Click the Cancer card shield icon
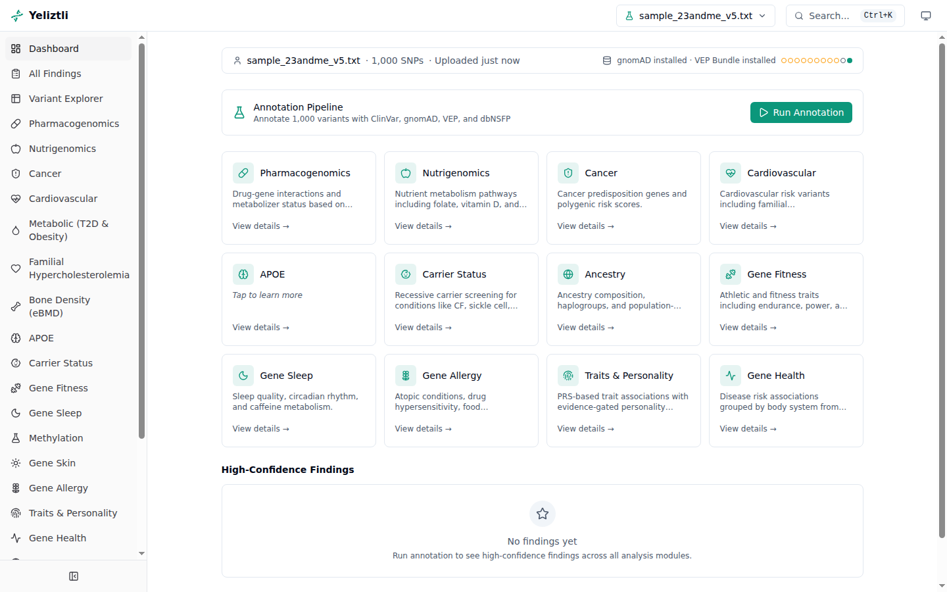The height and width of the screenshot is (592, 947). pos(568,173)
